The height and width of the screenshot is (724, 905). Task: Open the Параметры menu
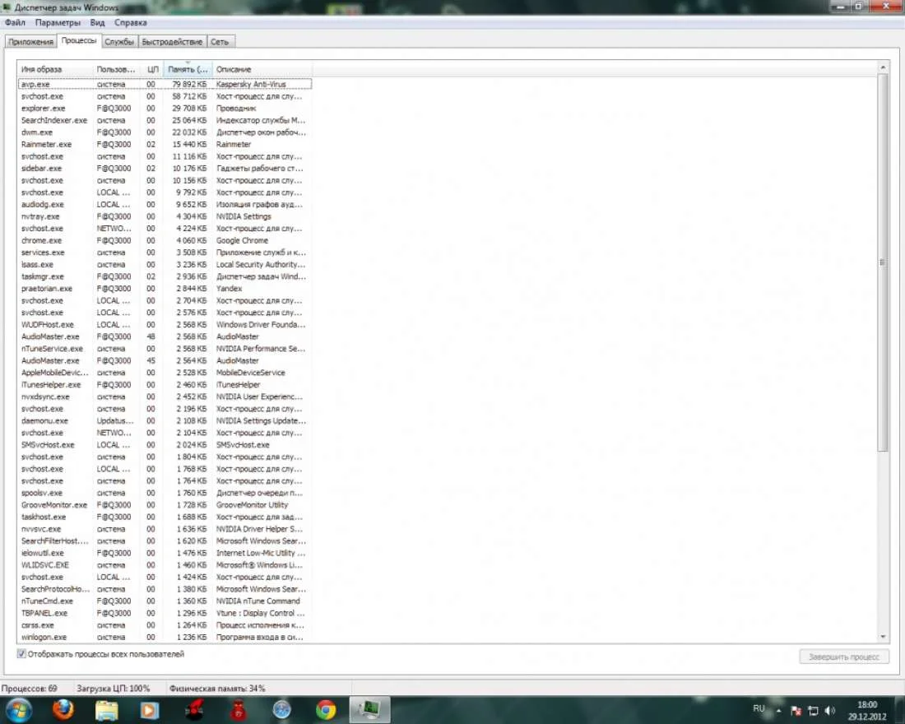point(58,22)
